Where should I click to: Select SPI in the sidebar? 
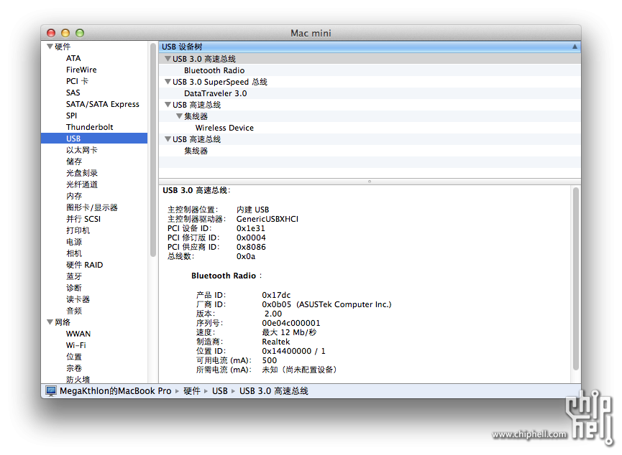click(x=71, y=116)
